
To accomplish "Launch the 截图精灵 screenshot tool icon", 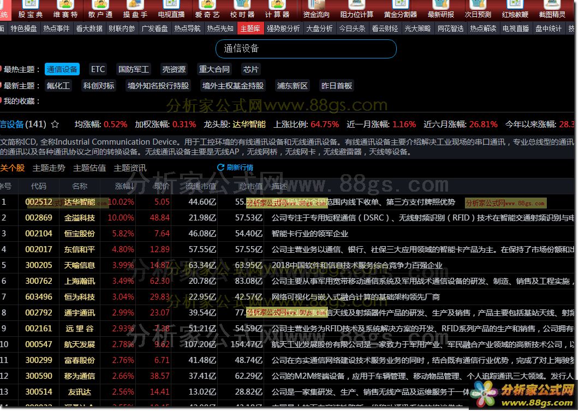I will point(552,9).
